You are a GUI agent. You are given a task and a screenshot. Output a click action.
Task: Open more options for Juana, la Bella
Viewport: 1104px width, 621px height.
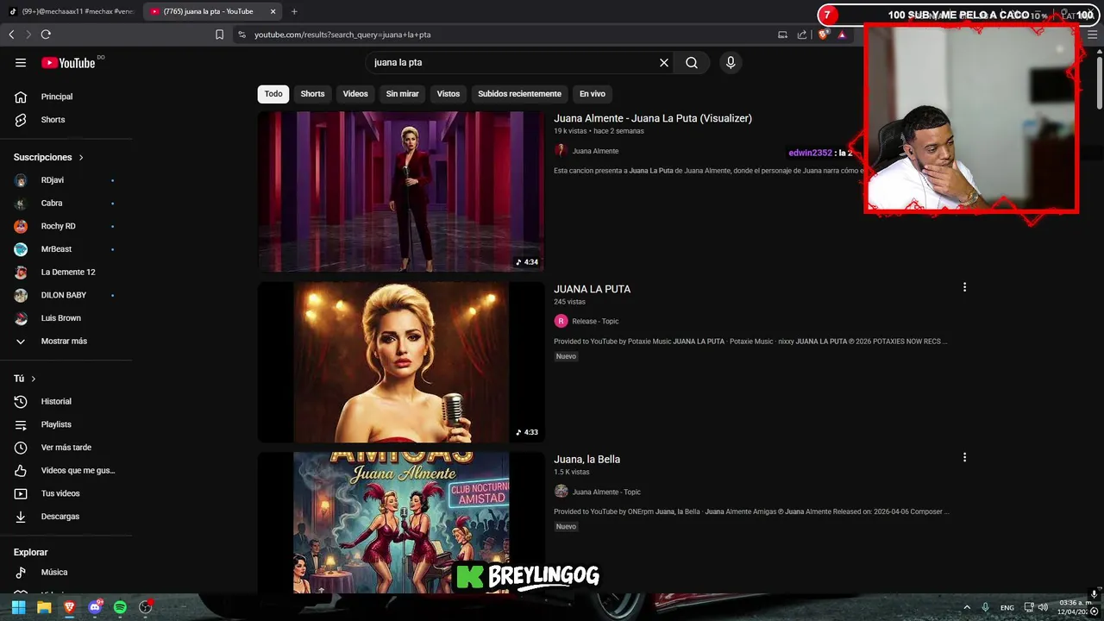coord(964,457)
